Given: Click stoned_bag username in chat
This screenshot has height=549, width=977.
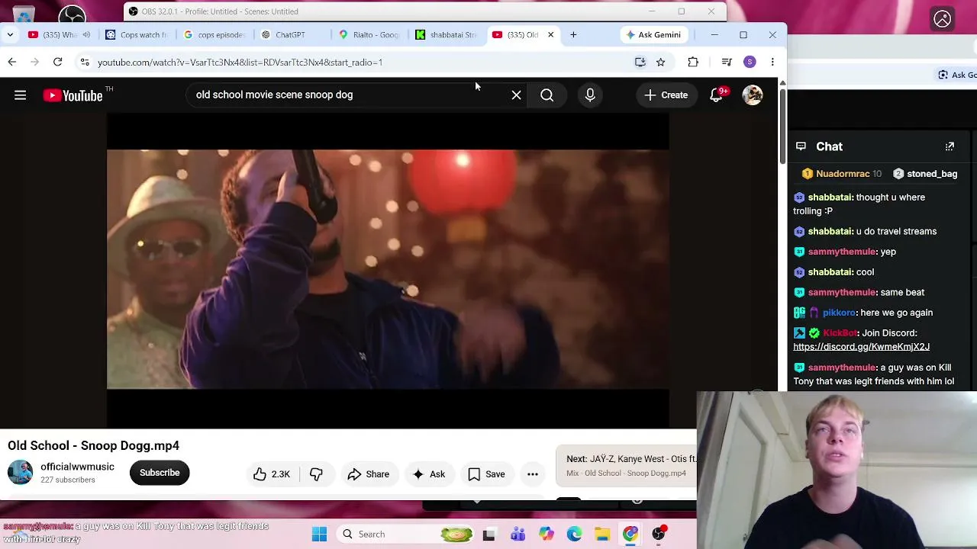Looking at the screenshot, I should pyautogui.click(x=932, y=174).
